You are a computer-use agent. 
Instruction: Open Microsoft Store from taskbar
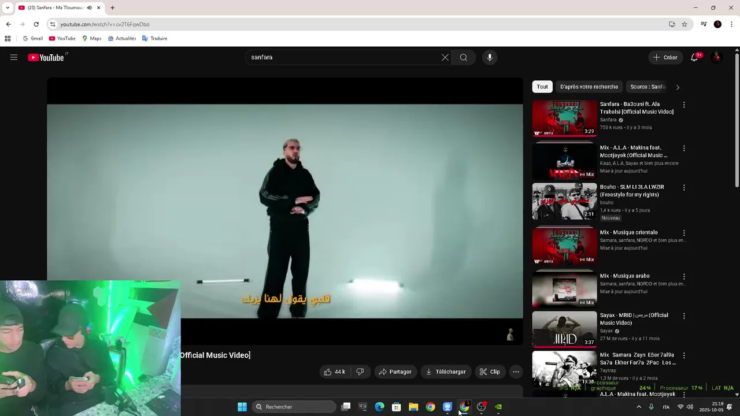pos(397,407)
